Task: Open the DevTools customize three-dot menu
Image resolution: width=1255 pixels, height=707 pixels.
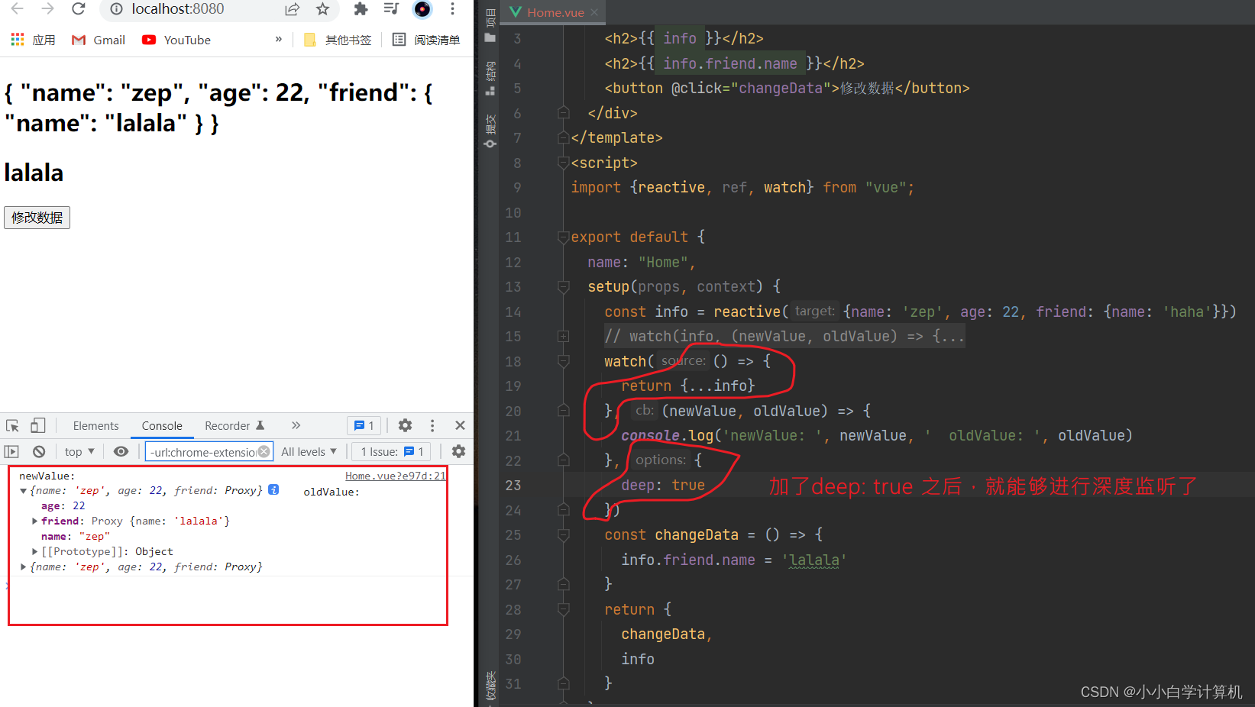Action: [x=432, y=425]
